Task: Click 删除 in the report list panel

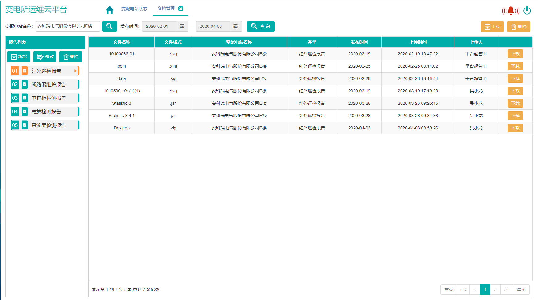Action: tap(70, 57)
